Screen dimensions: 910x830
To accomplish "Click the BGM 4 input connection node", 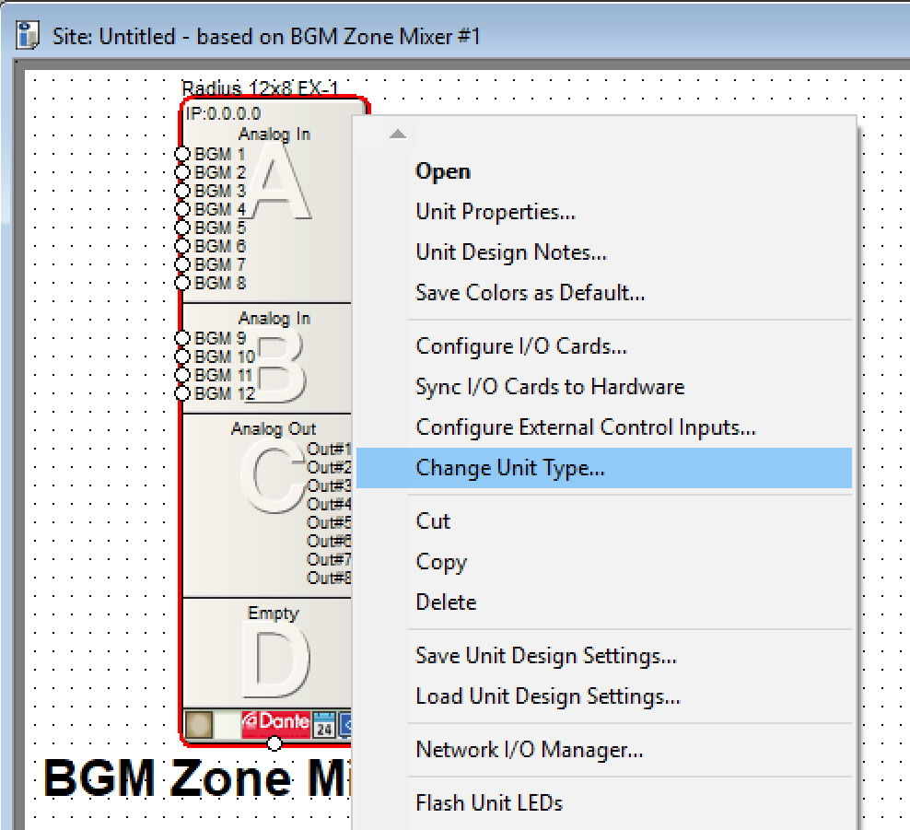I will click(182, 209).
